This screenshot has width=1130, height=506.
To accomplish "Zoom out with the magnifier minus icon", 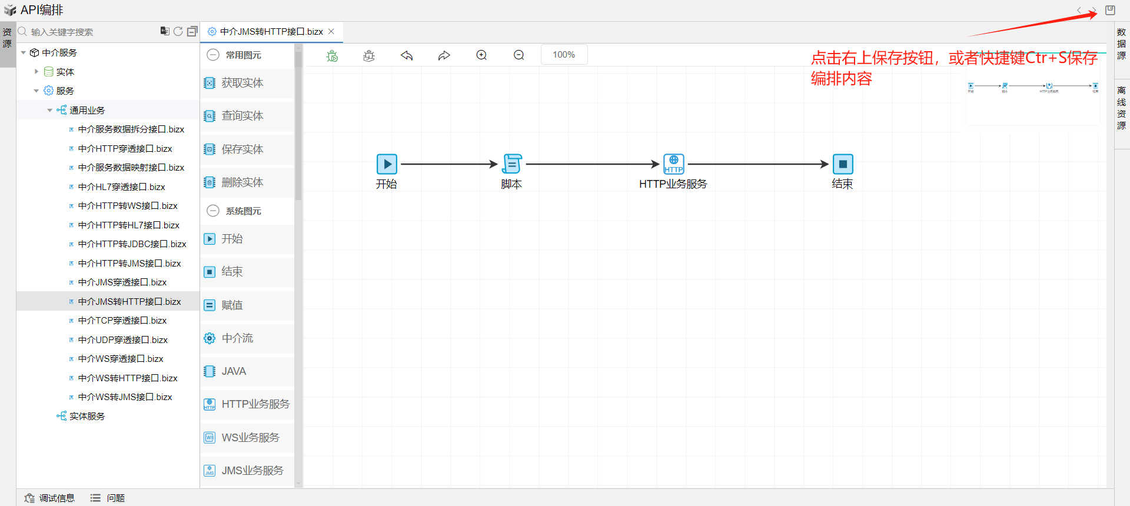I will tap(519, 55).
